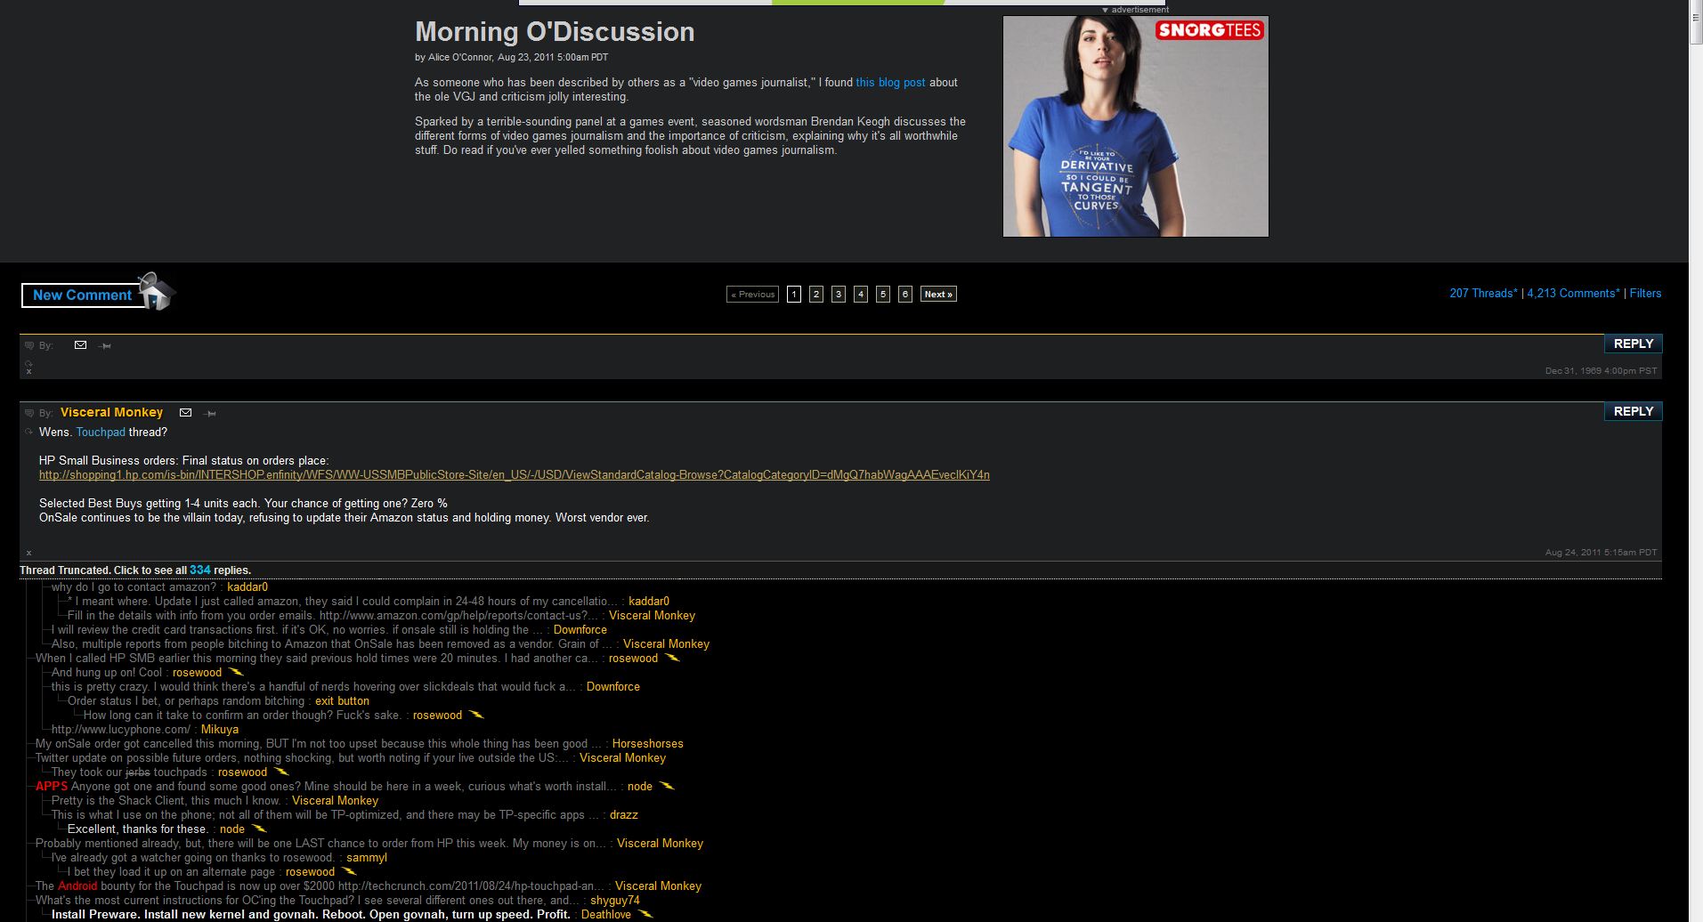
Task: Click REPLY on the empty top post
Action: click(x=1633, y=344)
